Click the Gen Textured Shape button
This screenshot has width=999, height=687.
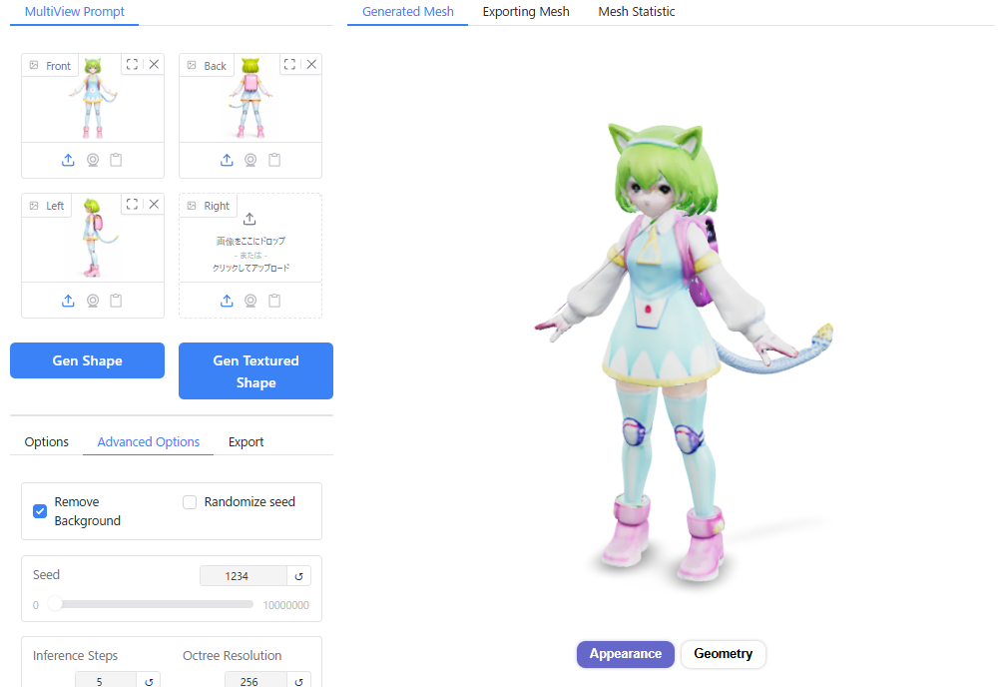click(255, 371)
